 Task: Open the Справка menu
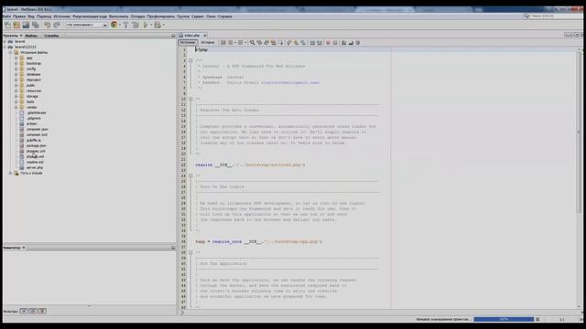(x=224, y=16)
